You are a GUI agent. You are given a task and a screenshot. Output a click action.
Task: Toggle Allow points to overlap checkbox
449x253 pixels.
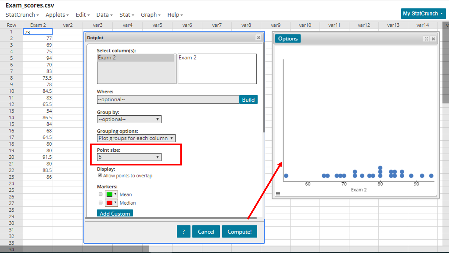pyautogui.click(x=100, y=175)
